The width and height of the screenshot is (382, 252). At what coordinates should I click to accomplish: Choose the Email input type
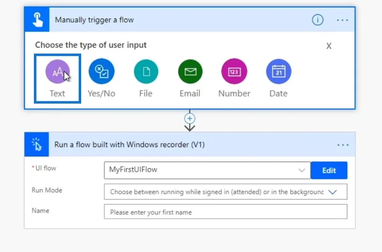click(190, 78)
